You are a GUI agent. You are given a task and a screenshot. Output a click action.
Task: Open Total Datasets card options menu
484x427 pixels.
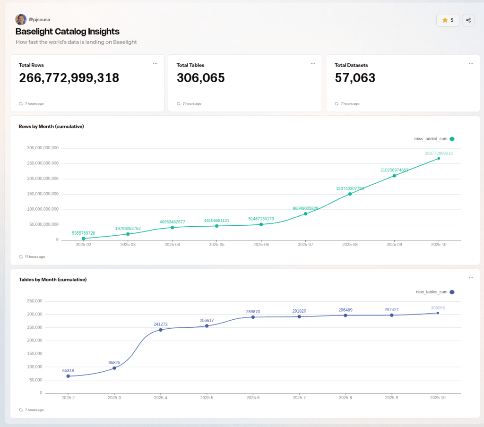coord(471,63)
